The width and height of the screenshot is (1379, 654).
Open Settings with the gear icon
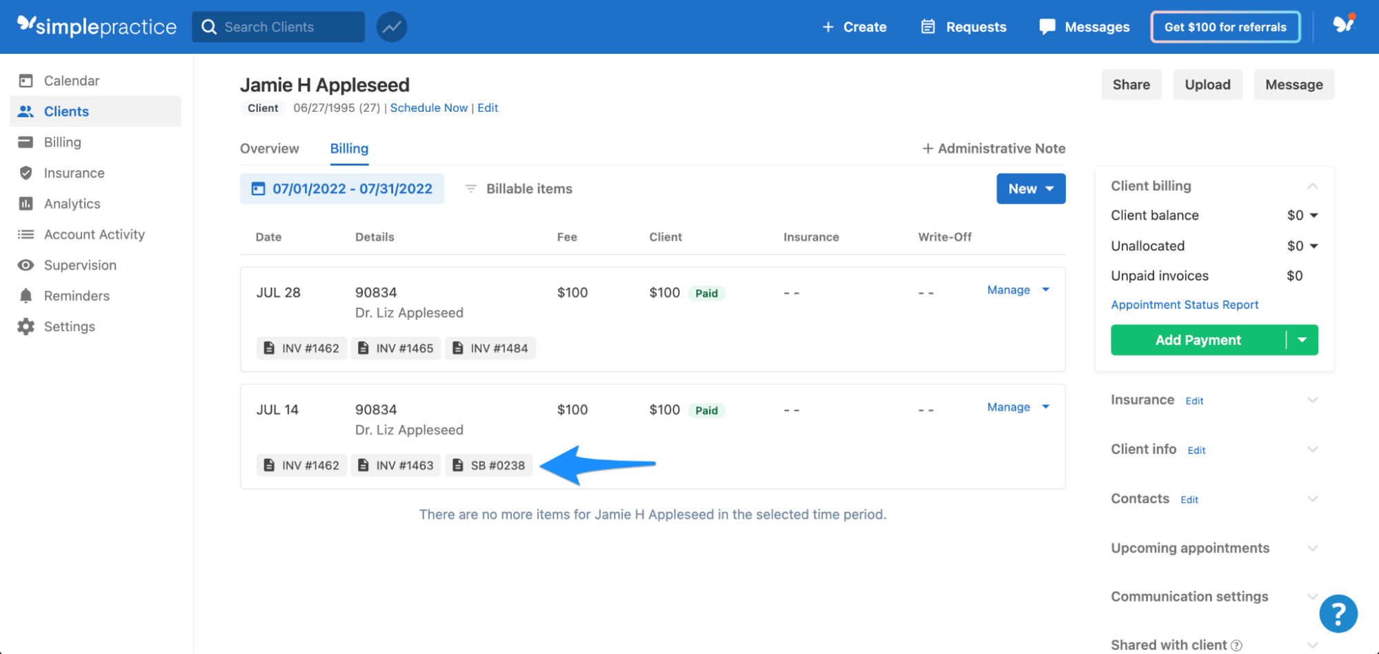pyautogui.click(x=25, y=326)
